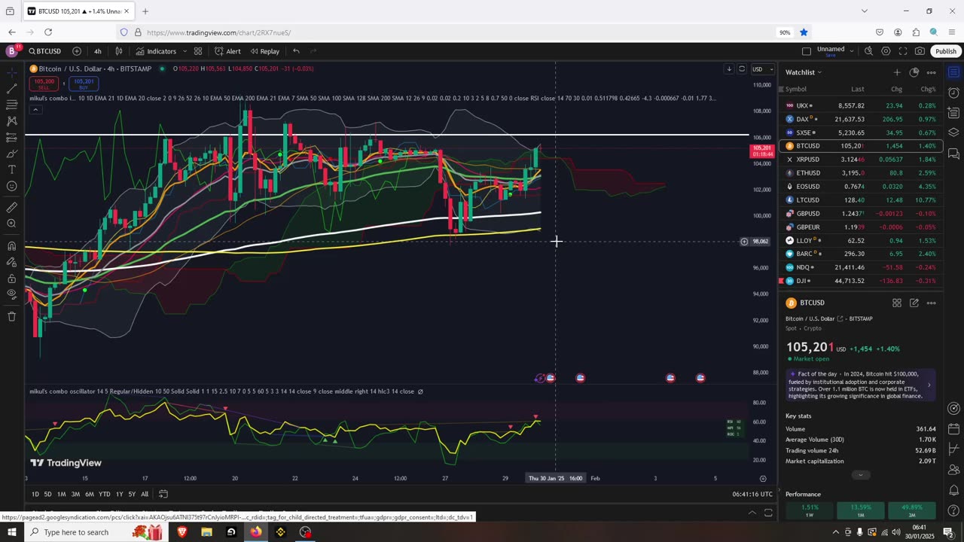The width and height of the screenshot is (964, 542).
Task: Click the Publish button
Action: pyautogui.click(x=945, y=51)
